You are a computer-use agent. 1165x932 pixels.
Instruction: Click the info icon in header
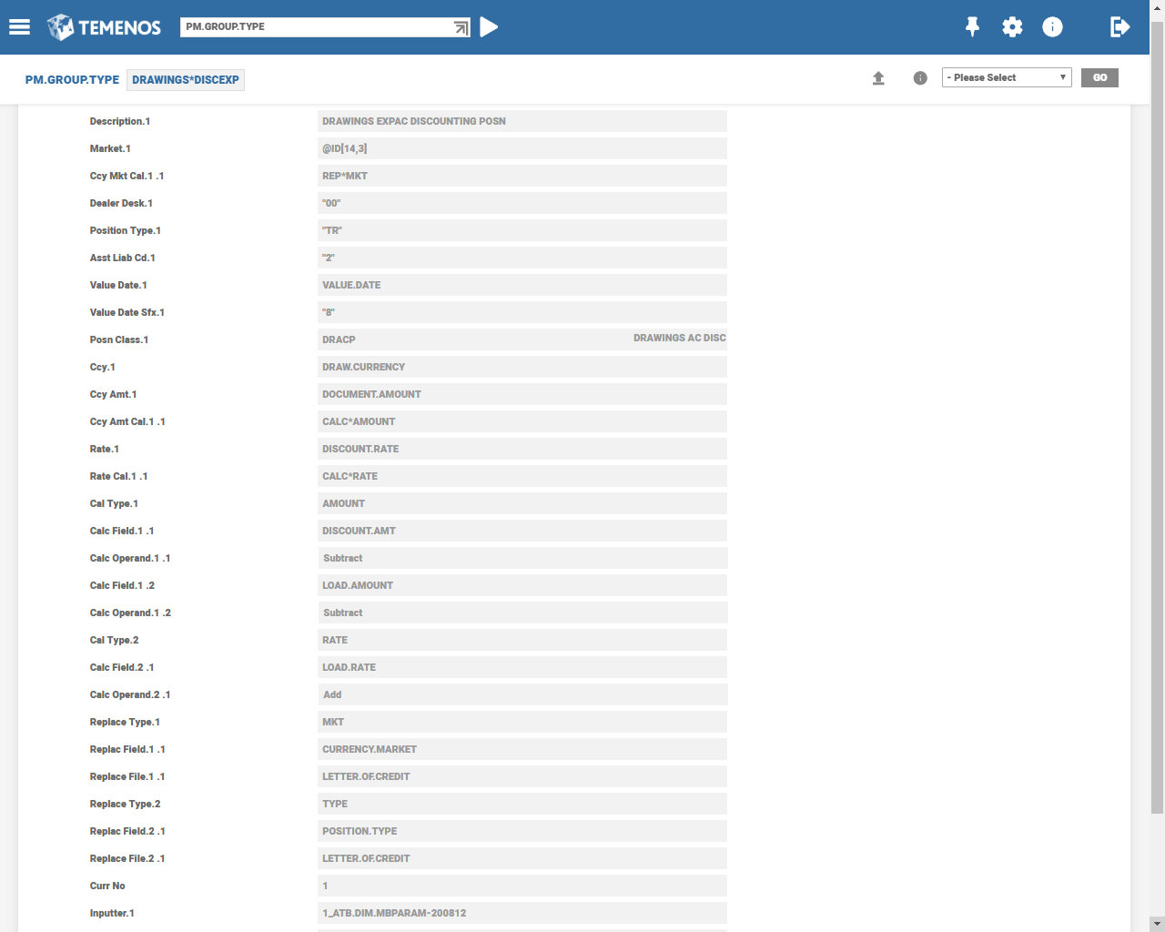pos(1052,27)
